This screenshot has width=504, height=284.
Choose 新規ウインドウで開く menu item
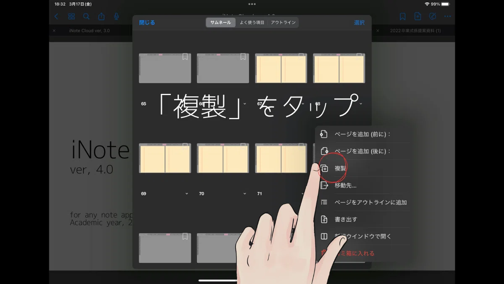(363, 236)
